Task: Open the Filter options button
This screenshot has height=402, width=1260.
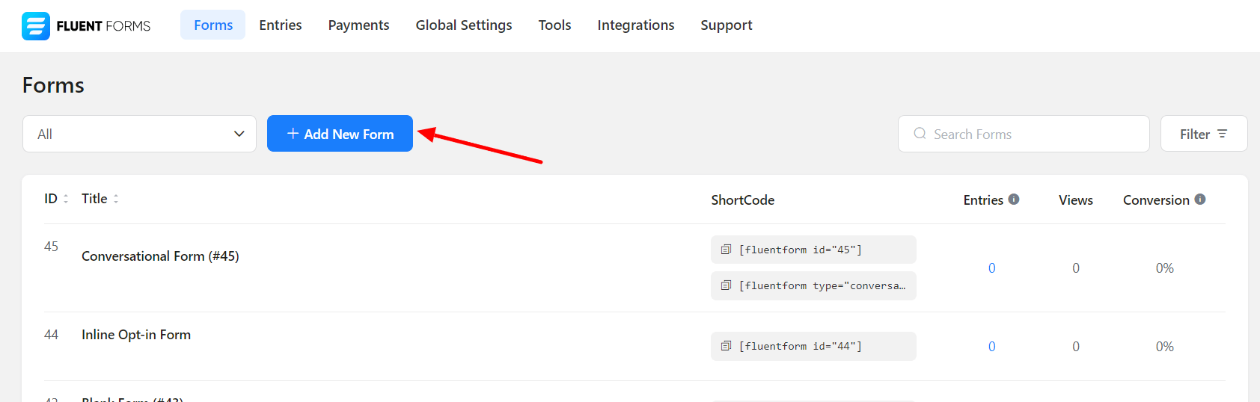Action: coord(1203,134)
